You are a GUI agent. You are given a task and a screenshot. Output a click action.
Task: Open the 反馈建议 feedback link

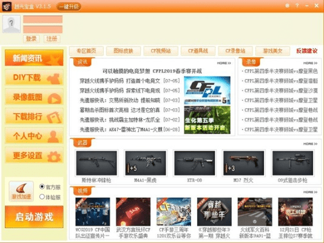pos(307,51)
